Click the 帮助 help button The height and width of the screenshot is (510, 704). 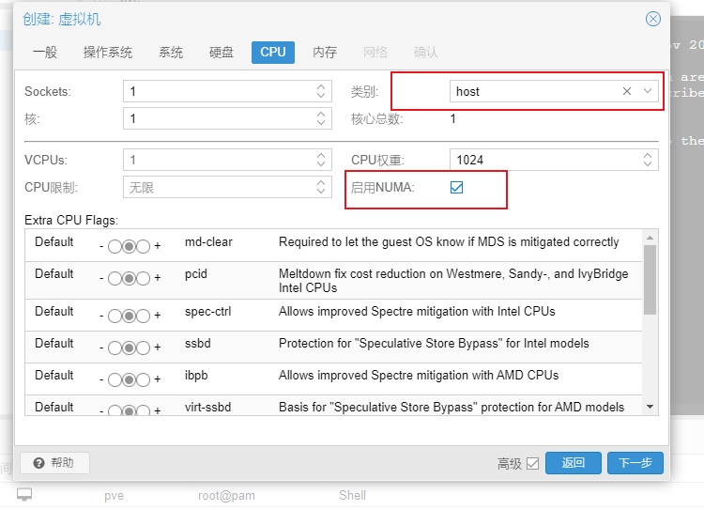click(x=54, y=463)
